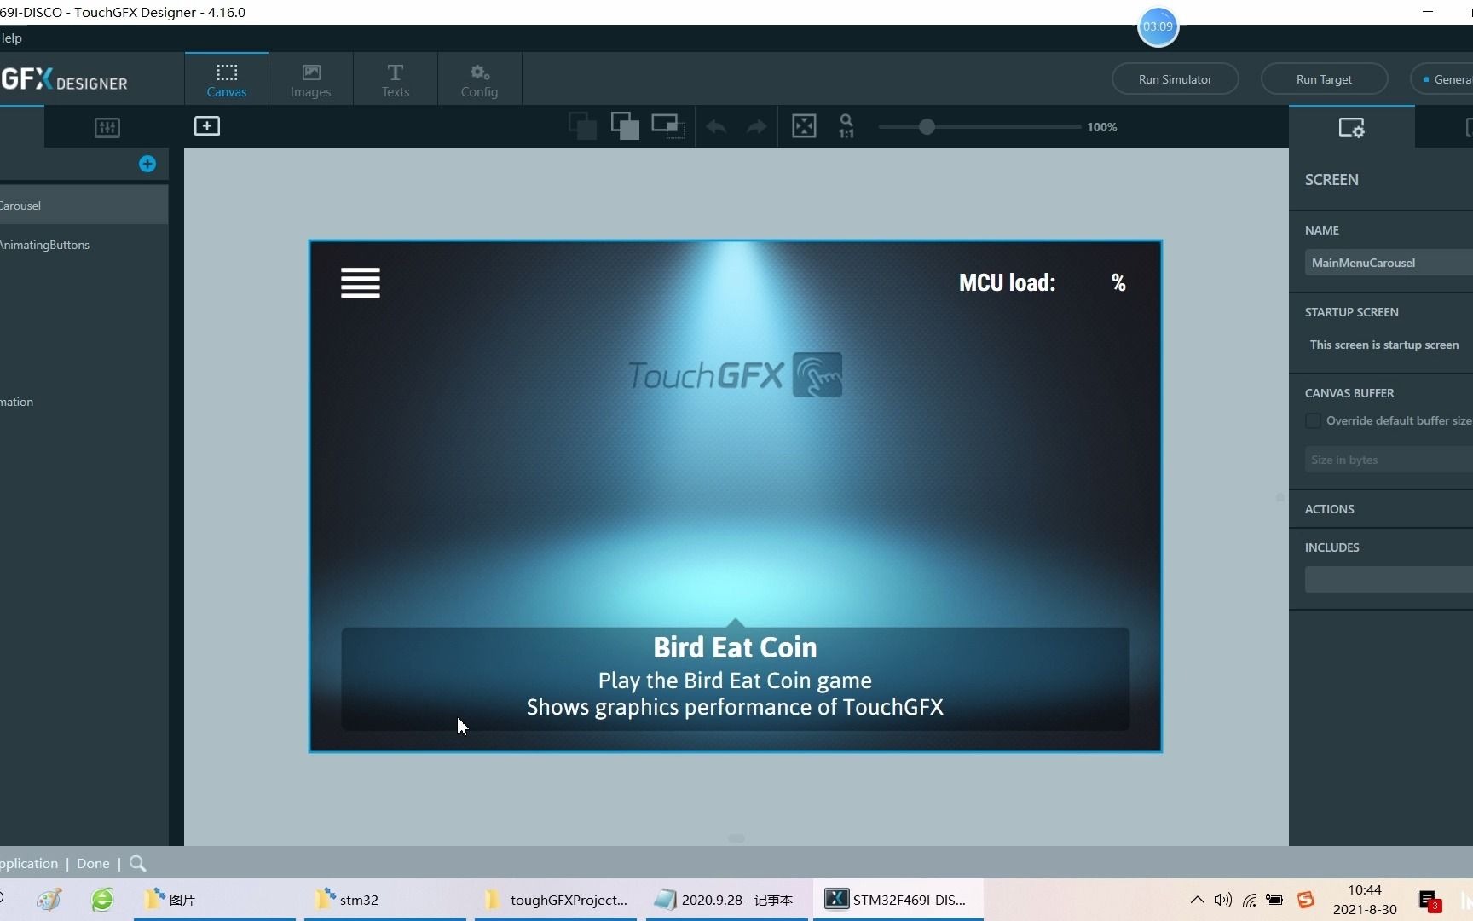The height and width of the screenshot is (921, 1473).
Task: Click the fit-to-screen zoom icon
Action: tap(804, 126)
